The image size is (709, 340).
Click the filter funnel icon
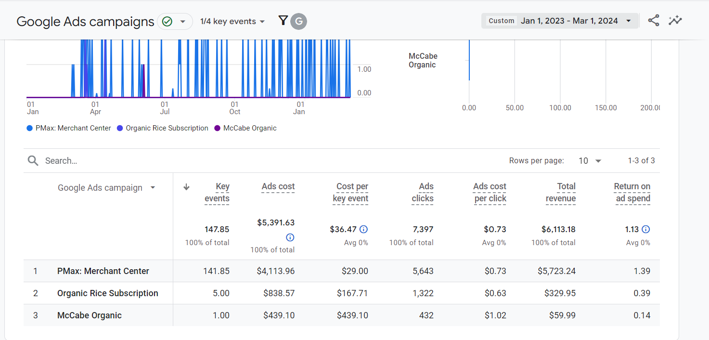[283, 21]
